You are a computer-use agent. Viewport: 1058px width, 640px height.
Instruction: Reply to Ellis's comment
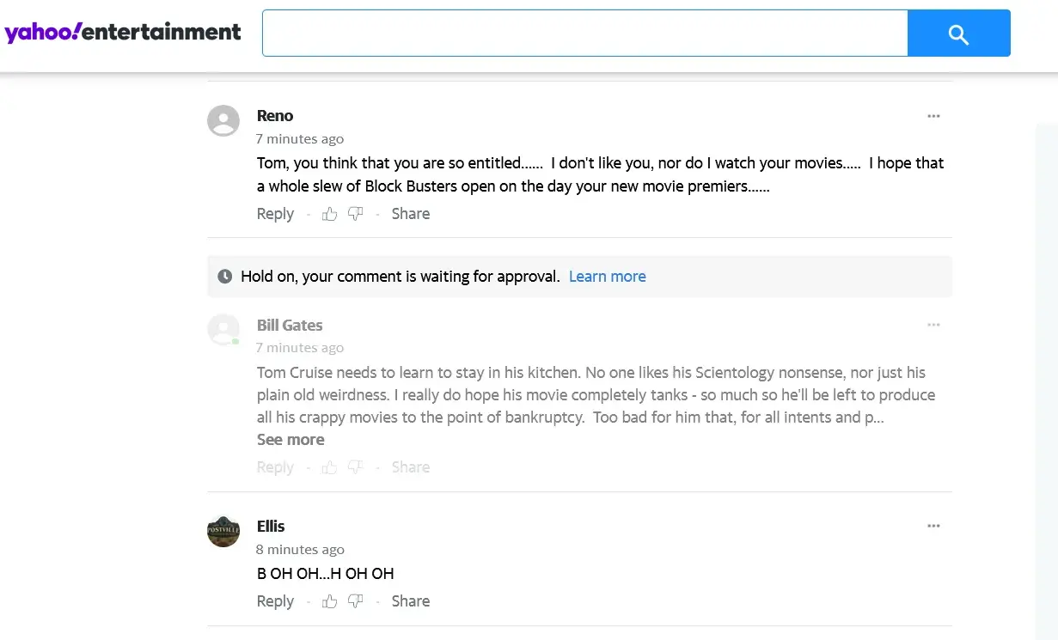click(275, 601)
